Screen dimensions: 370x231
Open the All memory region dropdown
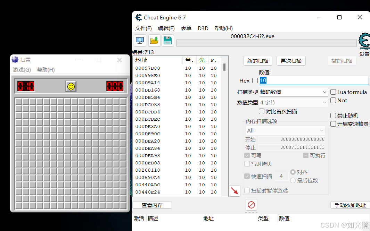285,130
